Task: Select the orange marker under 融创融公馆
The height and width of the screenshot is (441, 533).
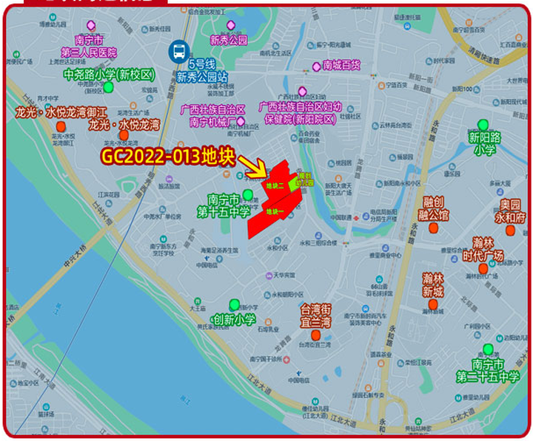Action: (x=433, y=229)
